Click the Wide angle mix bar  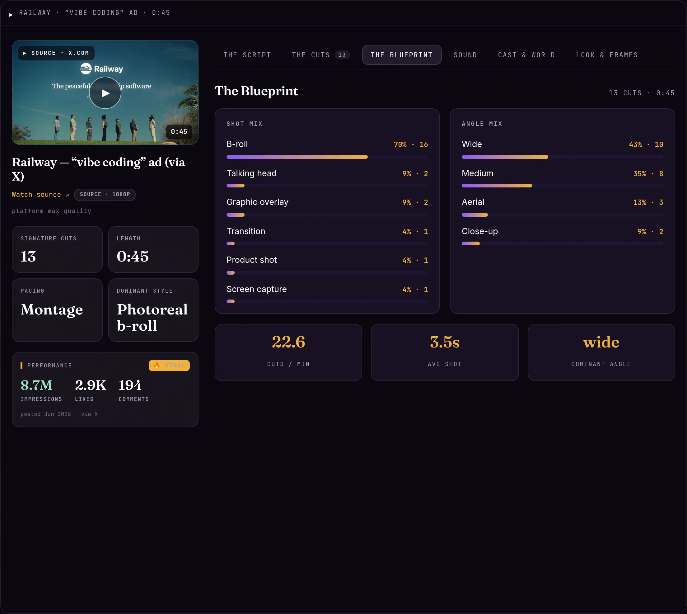562,157
